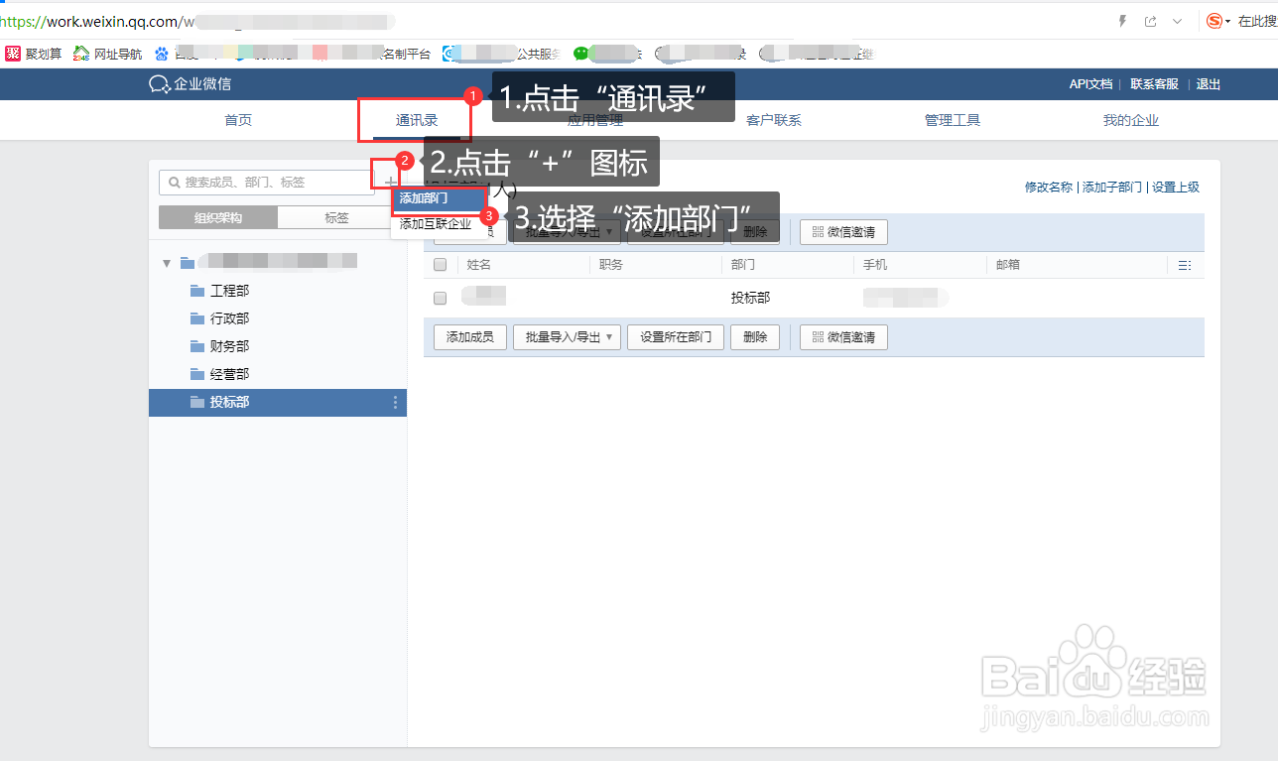1278x761 pixels.
Task: Click the 姓名 column header
Action: click(x=479, y=265)
